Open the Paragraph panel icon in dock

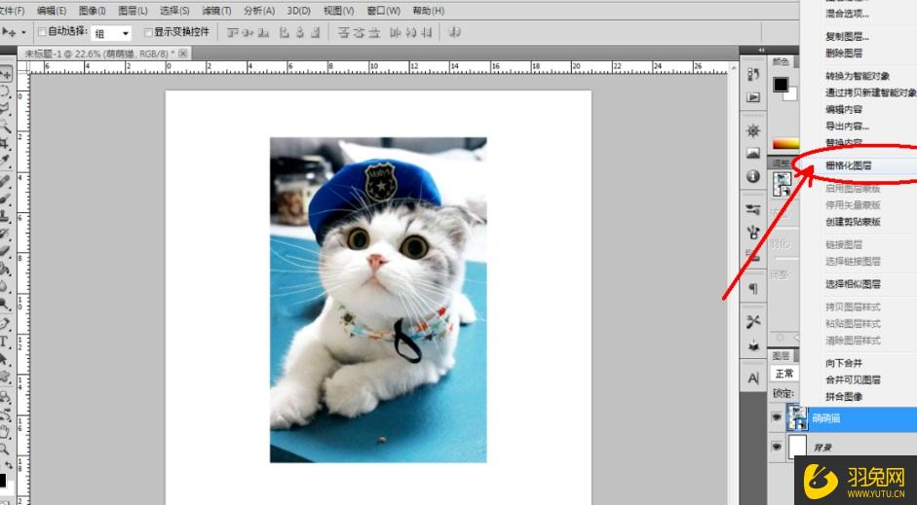pos(753,288)
